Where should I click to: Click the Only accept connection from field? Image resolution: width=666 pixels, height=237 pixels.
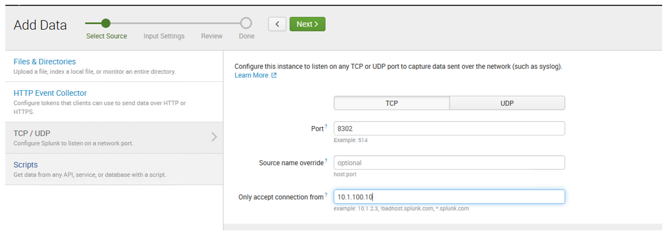click(x=449, y=197)
